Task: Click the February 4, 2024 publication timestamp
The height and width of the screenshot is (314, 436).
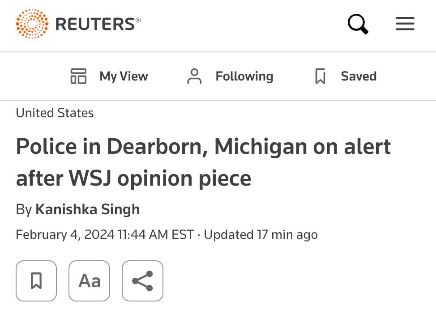Action: pyautogui.click(x=105, y=235)
